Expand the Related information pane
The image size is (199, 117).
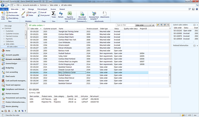(x=197, y=45)
